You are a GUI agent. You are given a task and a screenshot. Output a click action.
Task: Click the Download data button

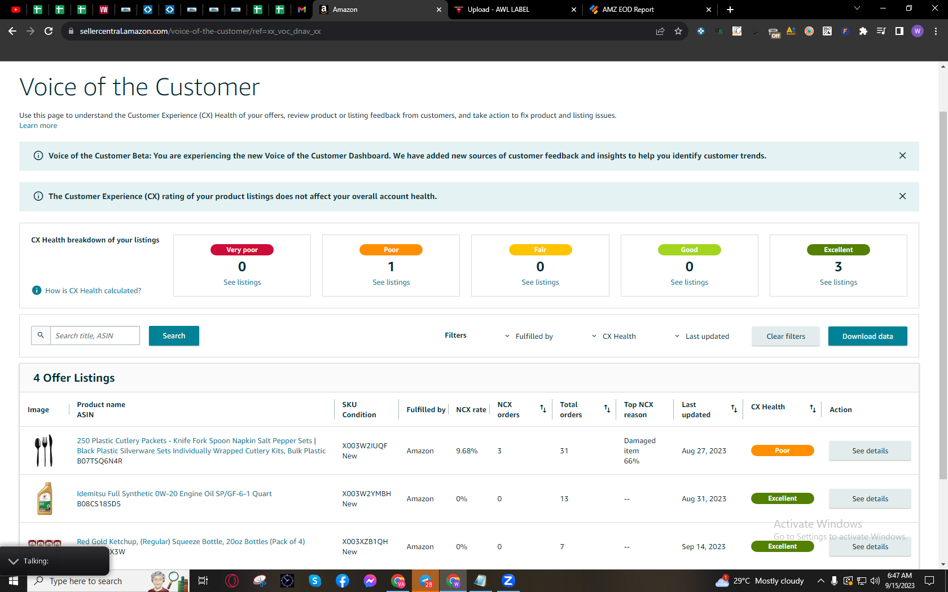click(867, 337)
